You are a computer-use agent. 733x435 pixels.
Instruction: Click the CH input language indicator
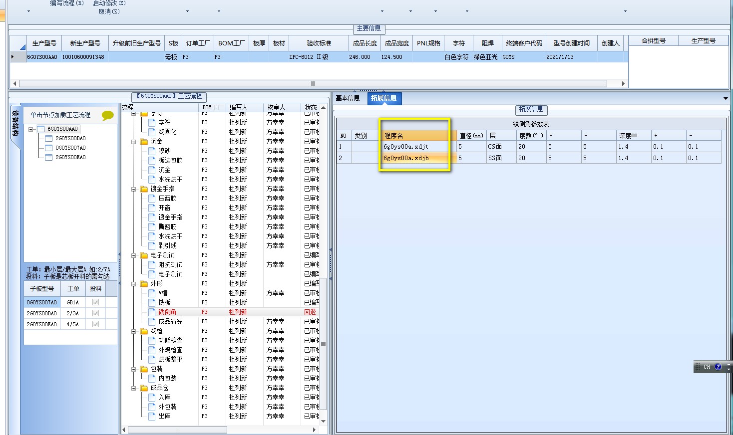click(x=707, y=367)
